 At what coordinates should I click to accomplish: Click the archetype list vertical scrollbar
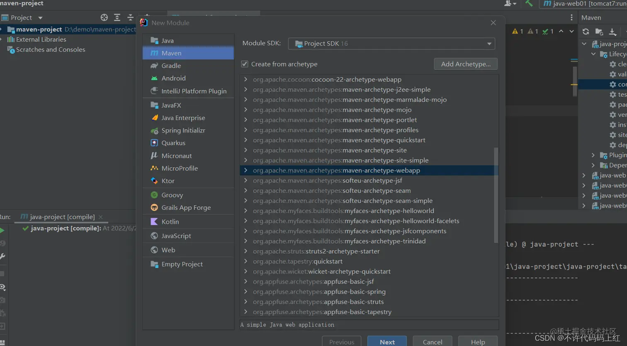coord(496,195)
